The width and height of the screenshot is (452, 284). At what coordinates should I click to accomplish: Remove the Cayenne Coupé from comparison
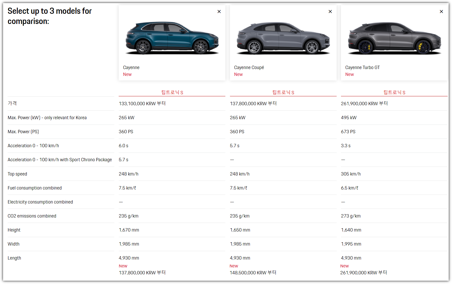330,11
